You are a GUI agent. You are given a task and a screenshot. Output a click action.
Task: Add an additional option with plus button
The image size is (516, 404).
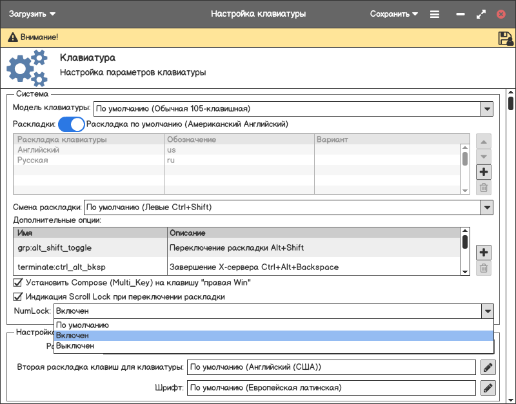point(484,252)
